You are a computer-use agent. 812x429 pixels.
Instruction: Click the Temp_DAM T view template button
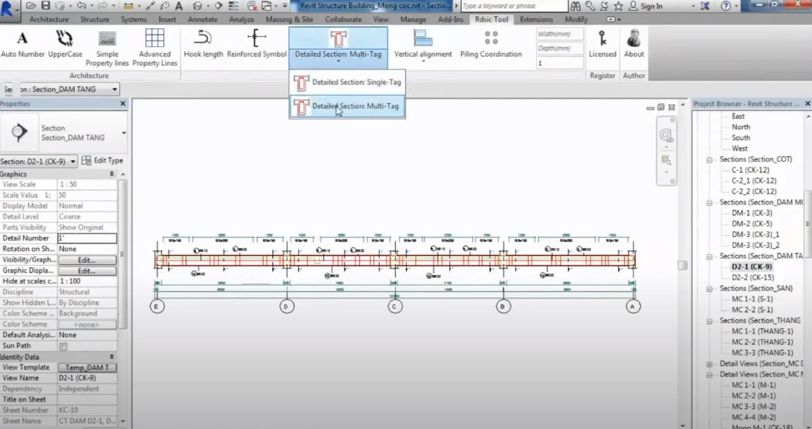(x=87, y=368)
